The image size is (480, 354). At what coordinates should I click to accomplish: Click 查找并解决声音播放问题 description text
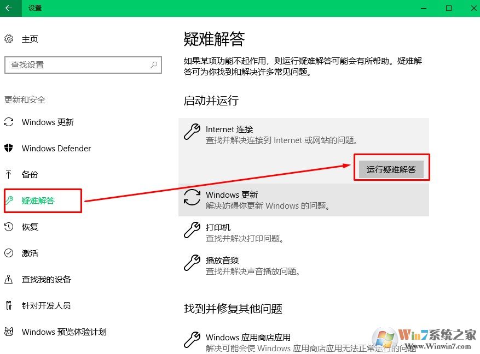(x=253, y=271)
